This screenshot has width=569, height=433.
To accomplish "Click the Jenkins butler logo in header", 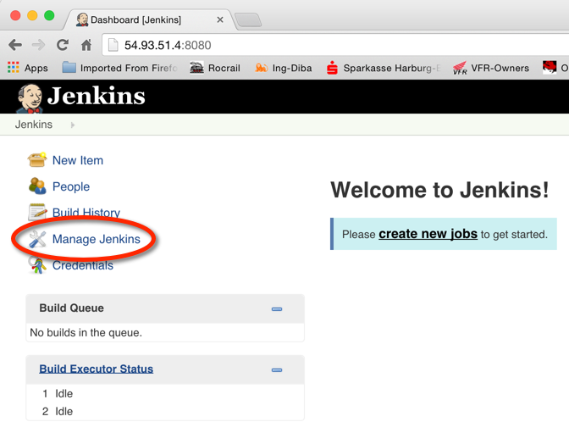I will [x=30, y=98].
